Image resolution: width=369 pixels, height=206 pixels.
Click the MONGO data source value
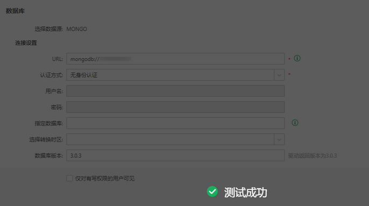tap(76, 29)
